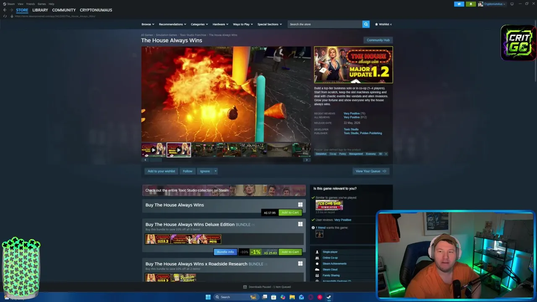
Task: Open the Community Hub
Action: (x=378, y=40)
